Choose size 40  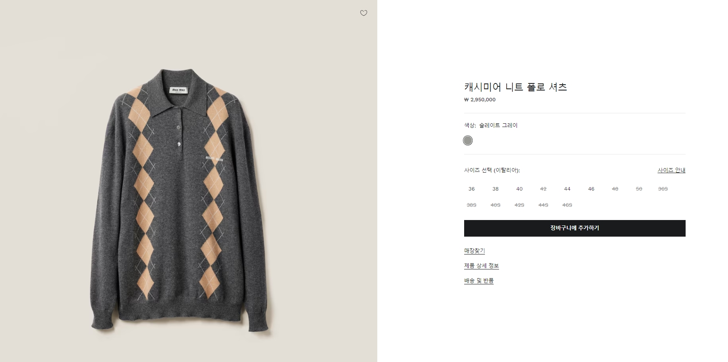point(519,189)
